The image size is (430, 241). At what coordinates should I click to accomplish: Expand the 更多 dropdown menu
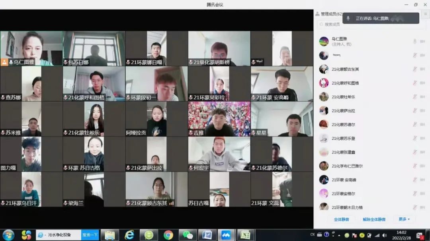(x=404, y=219)
